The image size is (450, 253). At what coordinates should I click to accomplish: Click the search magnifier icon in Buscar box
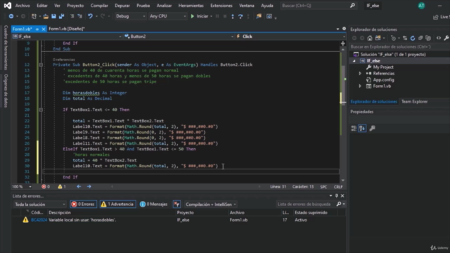point(352,6)
